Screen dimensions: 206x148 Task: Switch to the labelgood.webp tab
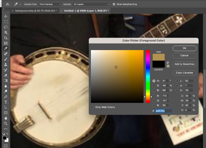tap(36, 11)
